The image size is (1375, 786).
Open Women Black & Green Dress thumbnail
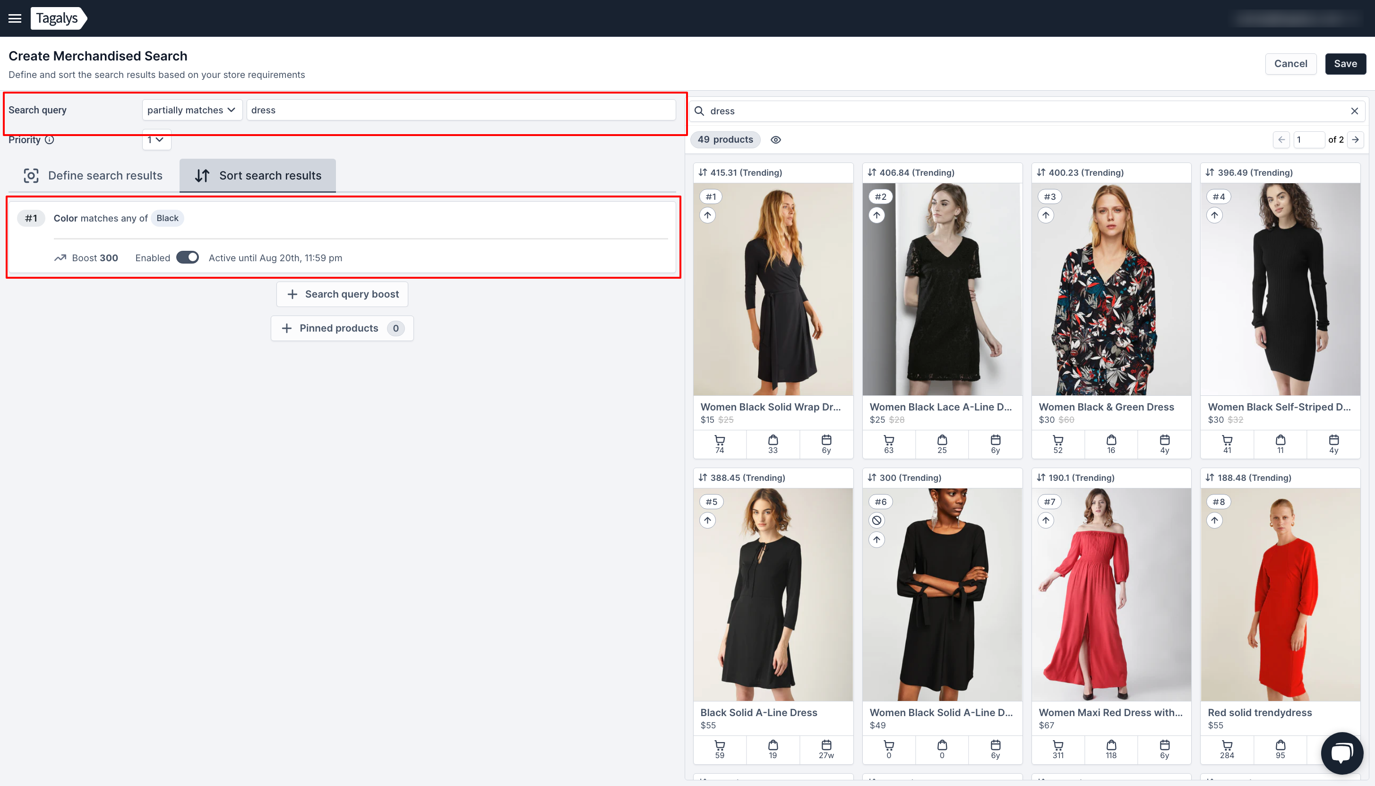[x=1111, y=290]
